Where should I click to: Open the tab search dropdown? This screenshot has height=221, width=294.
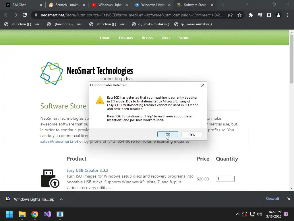(x=248, y=4)
